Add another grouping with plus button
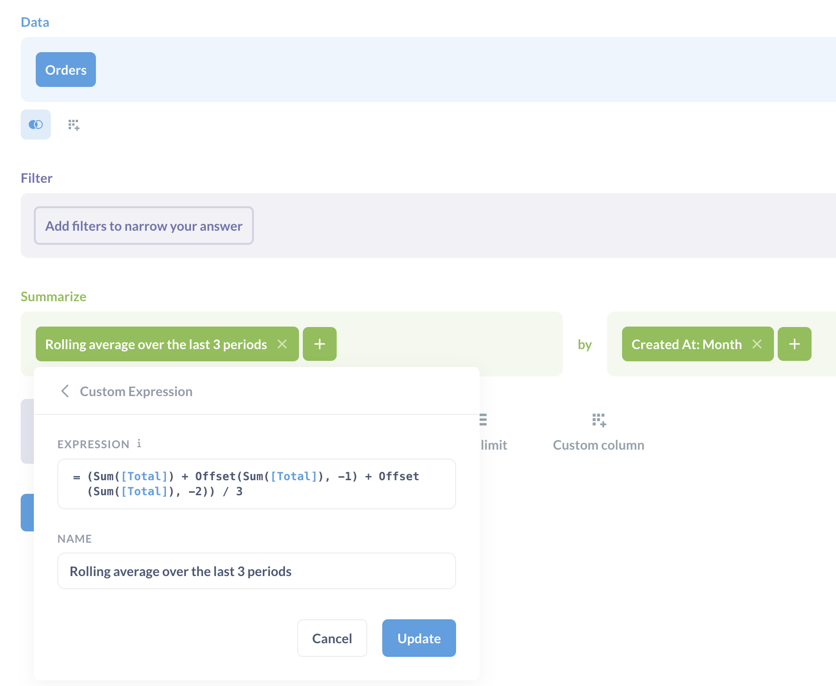 click(794, 344)
